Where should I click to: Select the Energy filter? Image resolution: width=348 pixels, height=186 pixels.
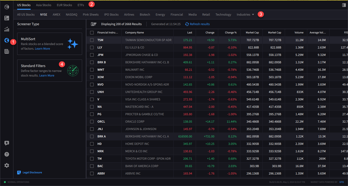160,15
